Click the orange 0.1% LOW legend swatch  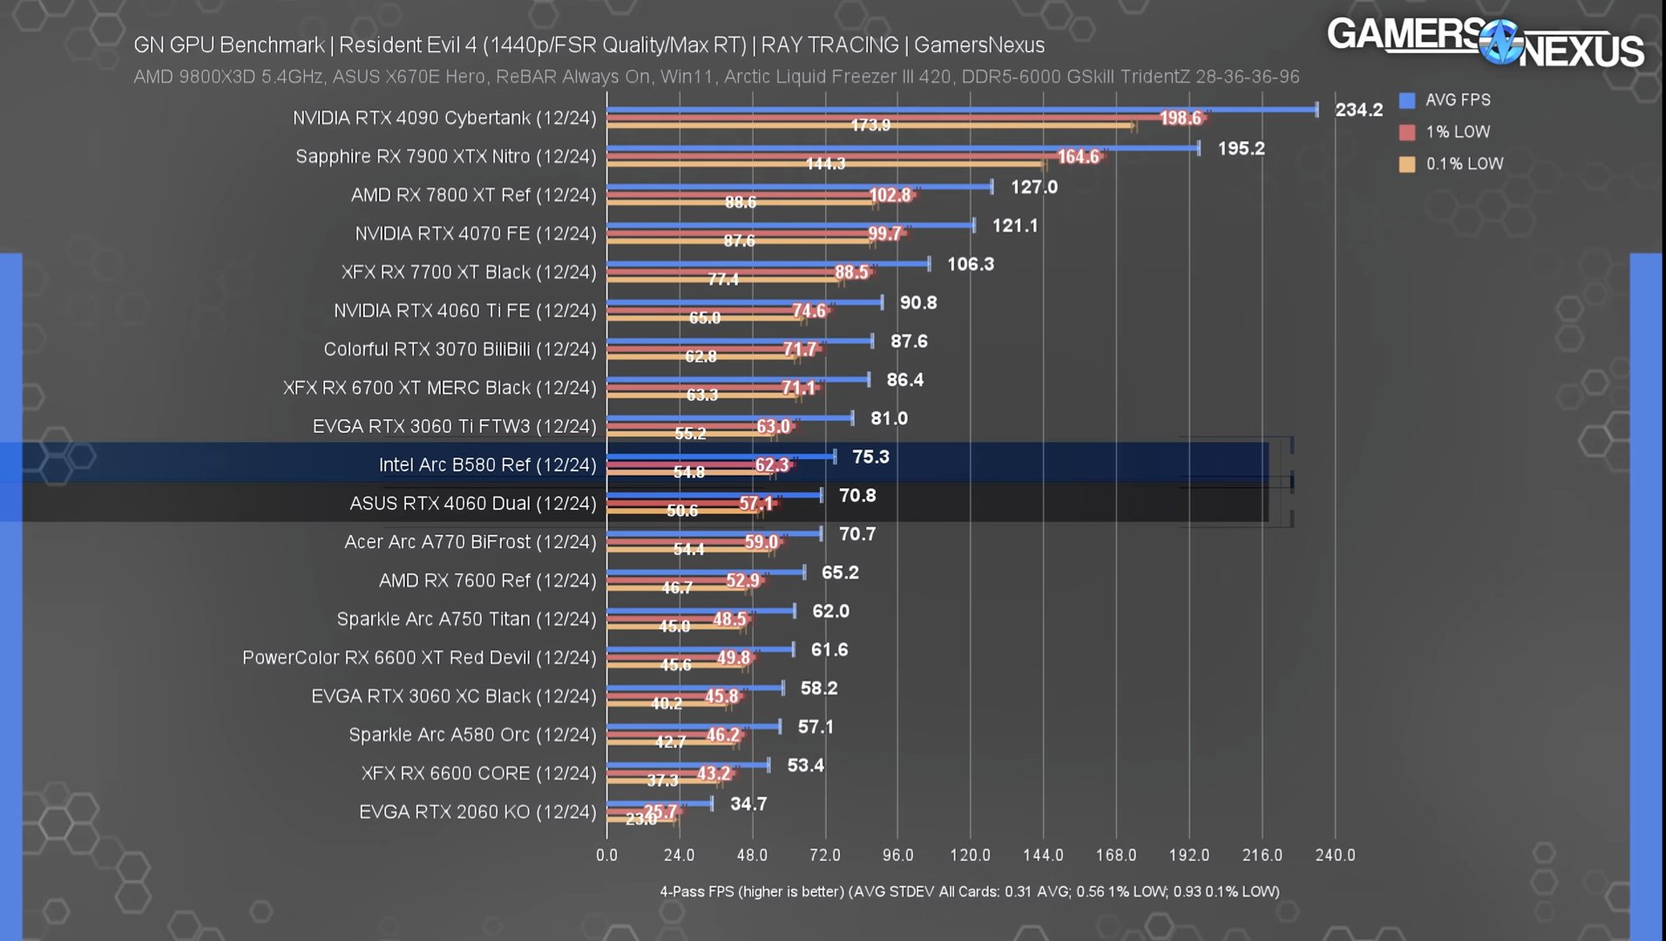(1406, 164)
